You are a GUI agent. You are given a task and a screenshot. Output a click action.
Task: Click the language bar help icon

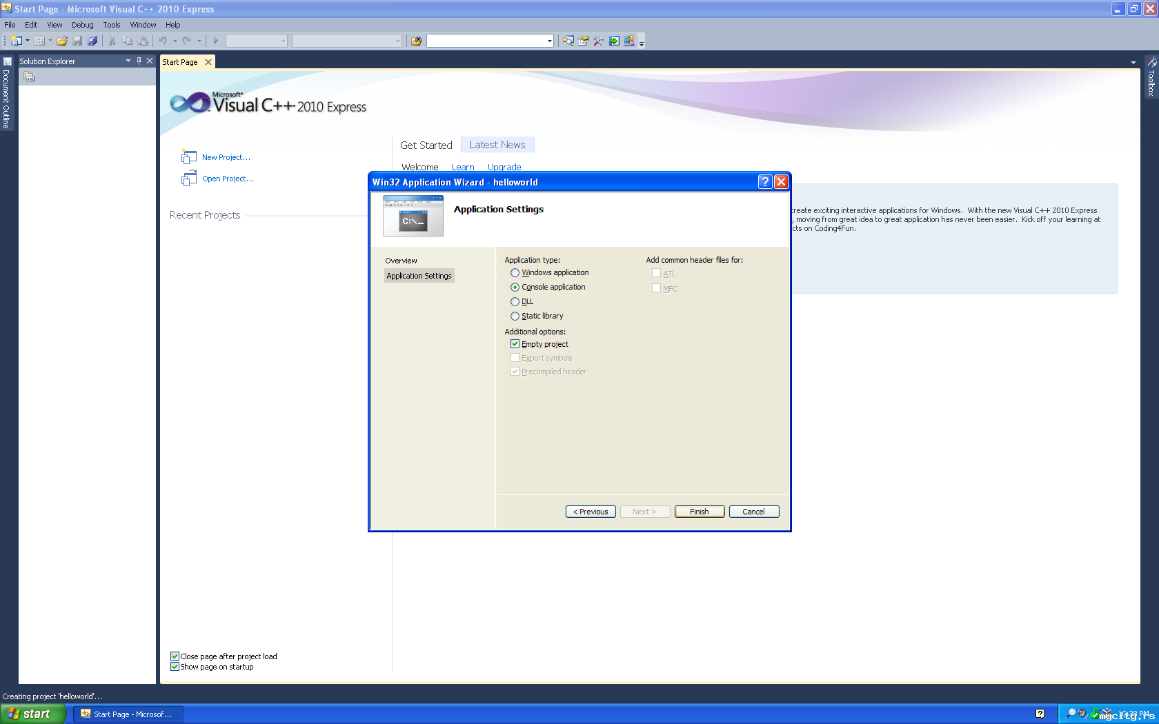coord(1040,714)
